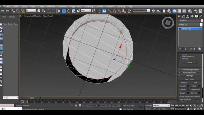This screenshot has width=204, height=115.
Task: Open the Material Editor icon
Action: pos(190,11)
